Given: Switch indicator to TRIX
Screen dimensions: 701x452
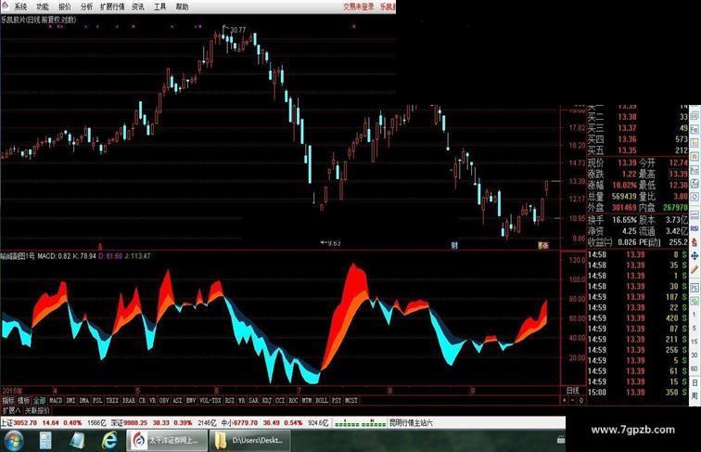Looking at the screenshot, I should pyautogui.click(x=112, y=401).
